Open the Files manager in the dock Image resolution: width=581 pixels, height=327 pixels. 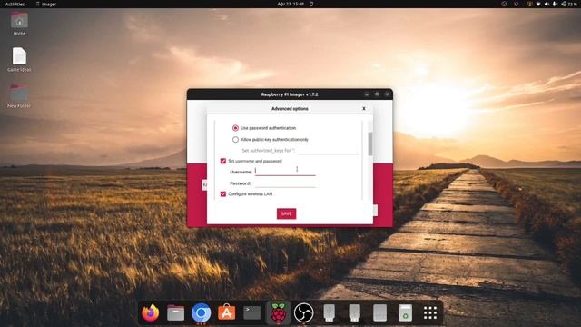[x=175, y=312]
